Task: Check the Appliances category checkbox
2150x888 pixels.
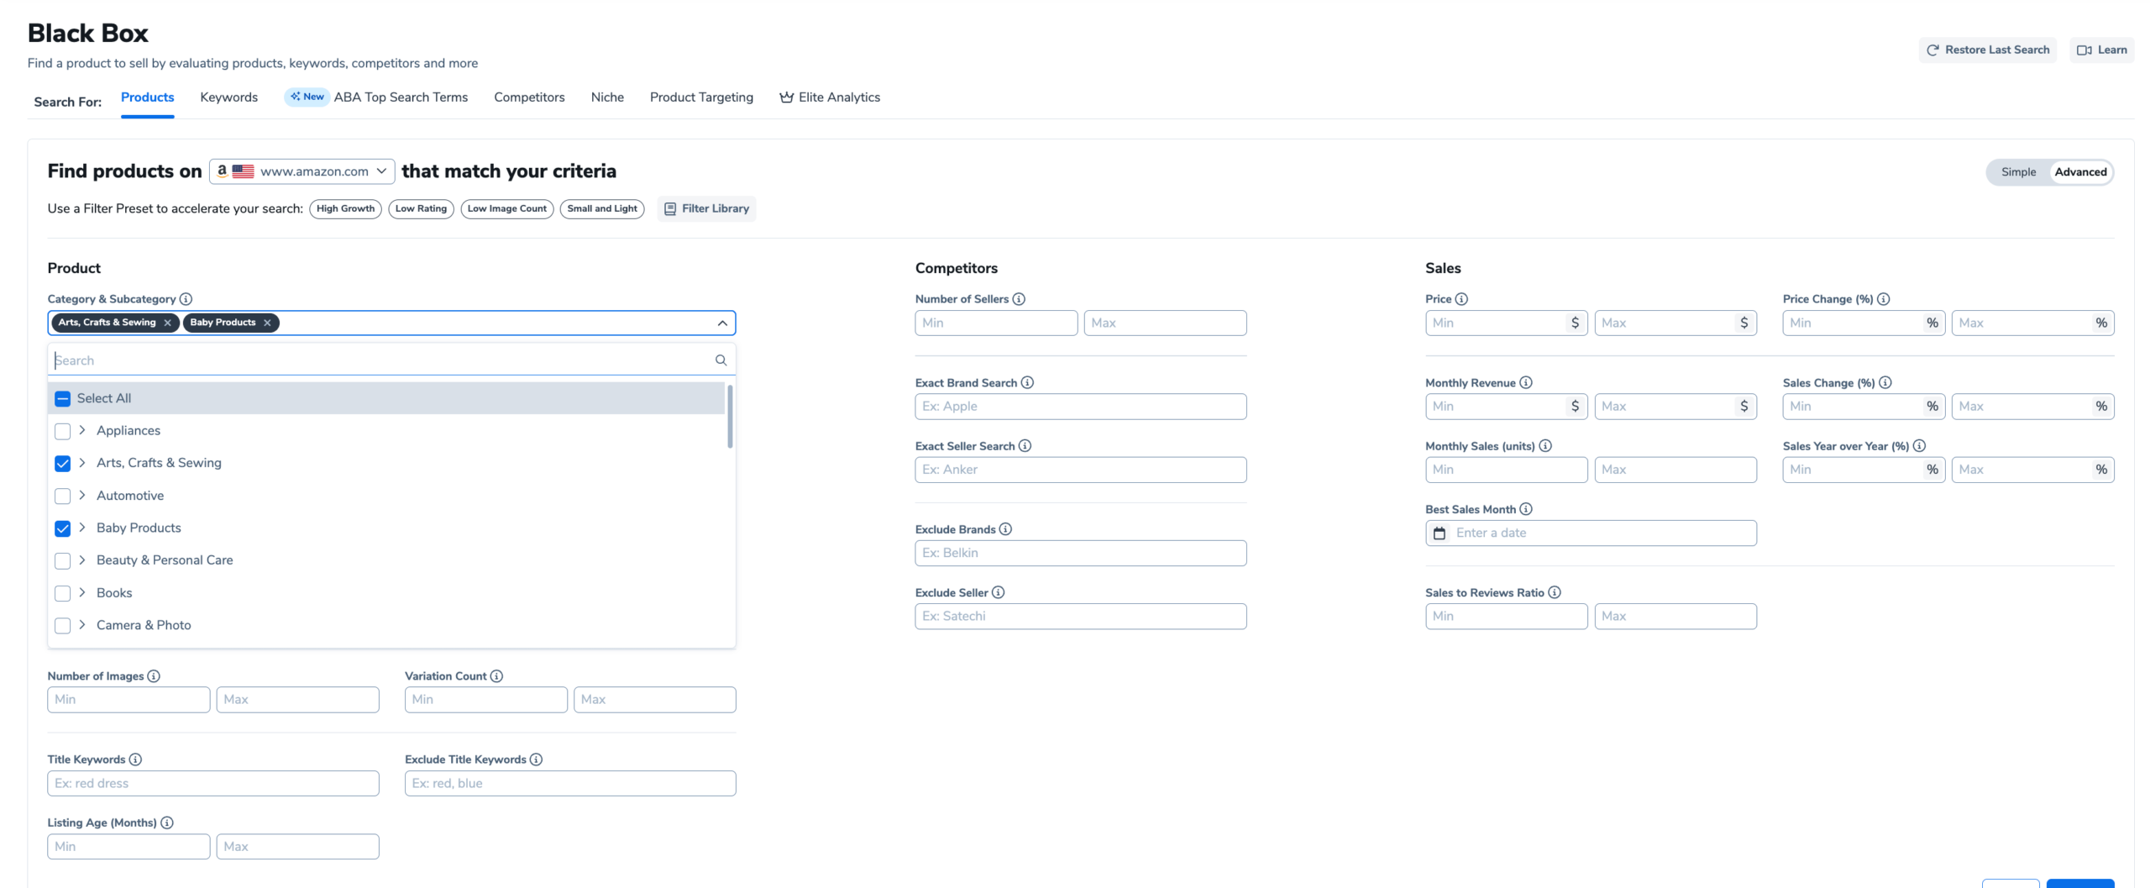Action: 62,431
